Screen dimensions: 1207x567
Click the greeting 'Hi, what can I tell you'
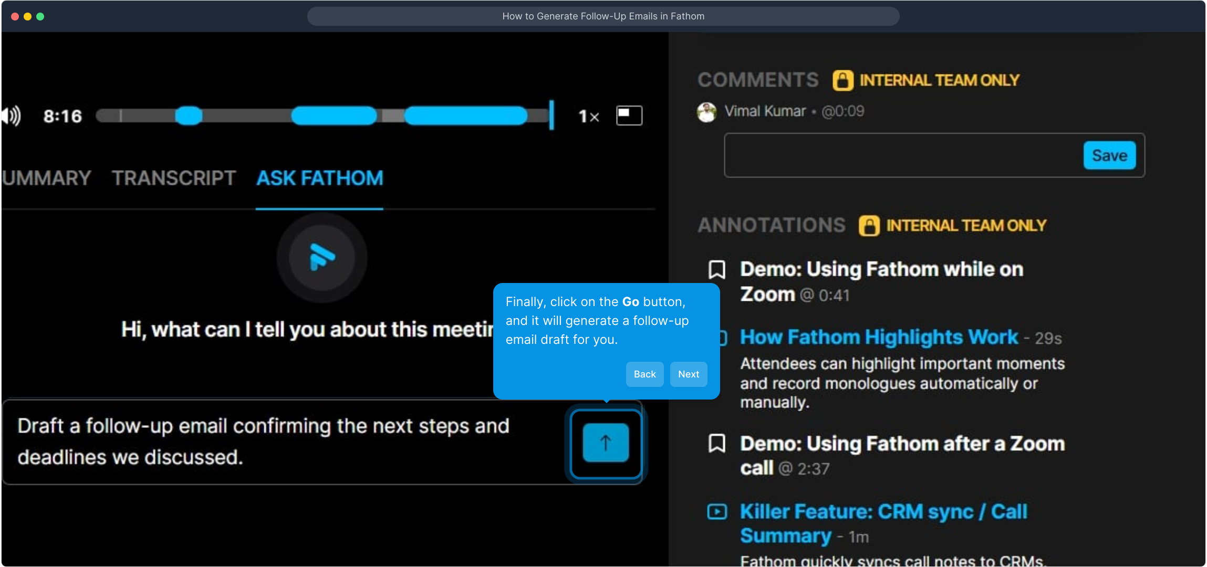[x=307, y=330]
